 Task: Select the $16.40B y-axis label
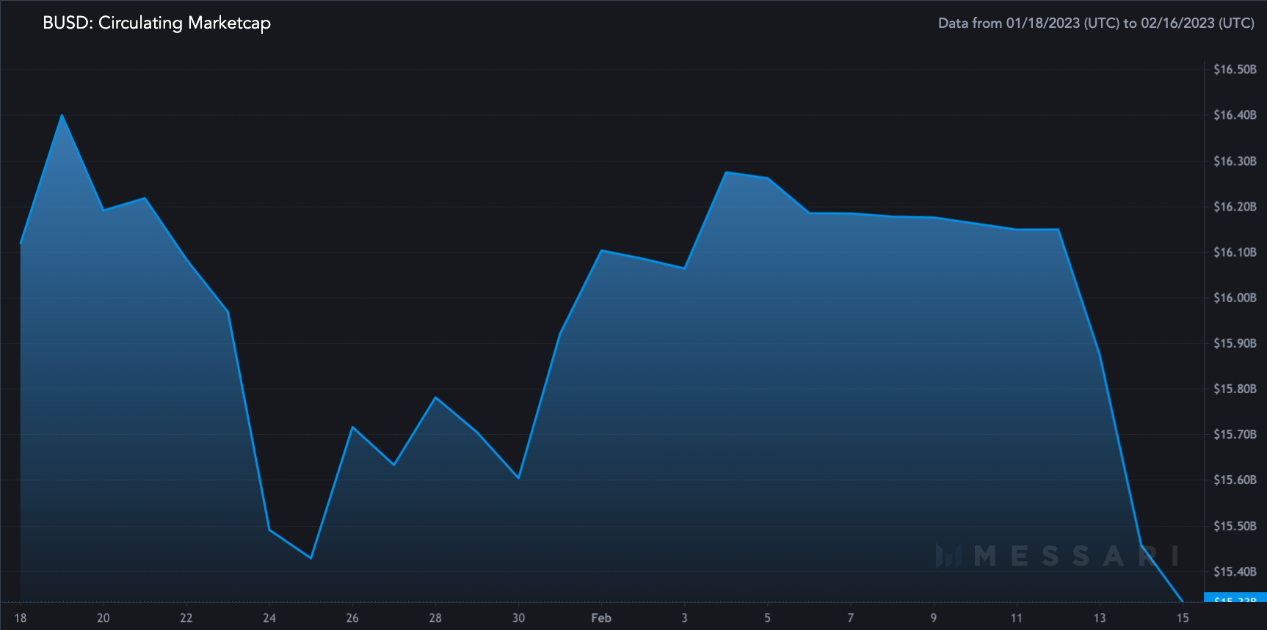click(x=1235, y=115)
